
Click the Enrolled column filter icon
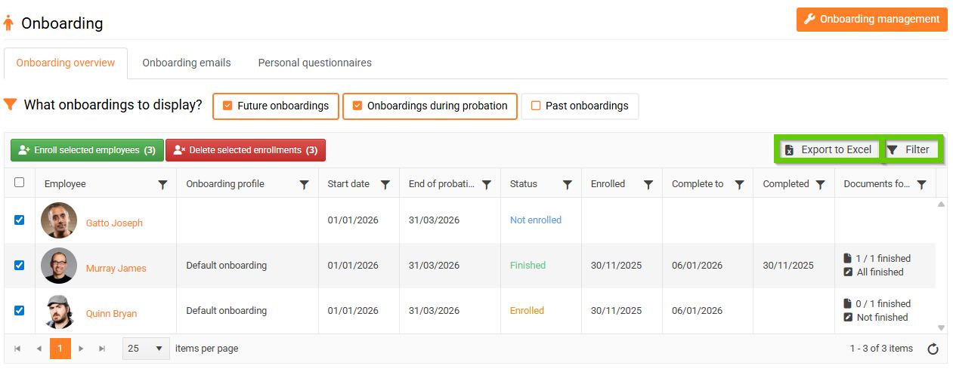coord(648,184)
